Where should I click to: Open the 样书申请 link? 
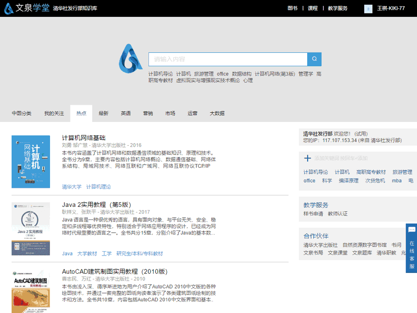point(313,214)
